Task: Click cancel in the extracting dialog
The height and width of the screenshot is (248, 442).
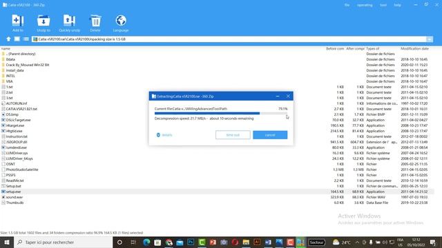Action: 270,135
